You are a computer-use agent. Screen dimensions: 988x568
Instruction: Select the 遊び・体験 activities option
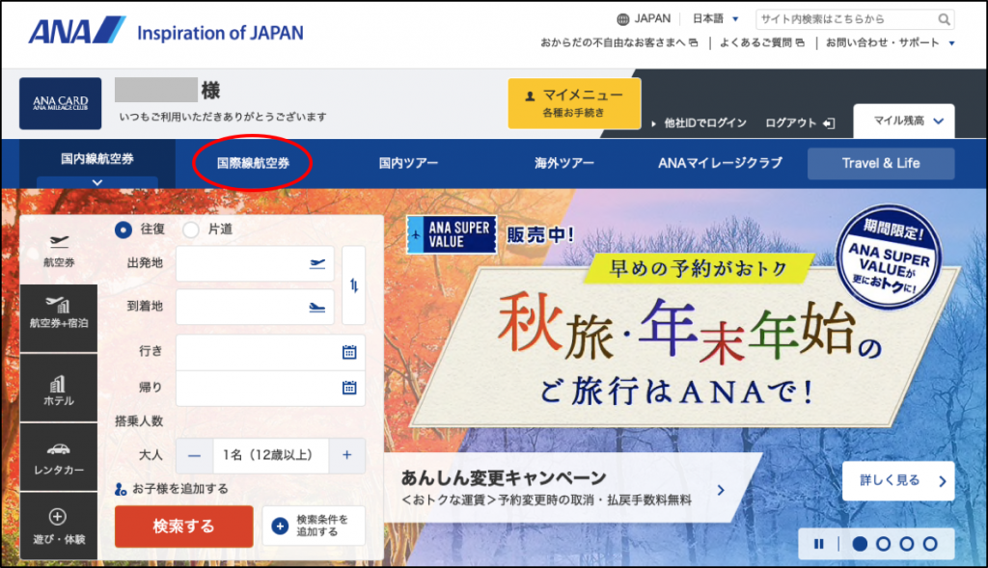tap(59, 527)
